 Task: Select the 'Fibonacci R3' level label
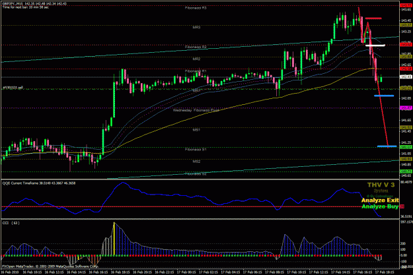coord(196,8)
